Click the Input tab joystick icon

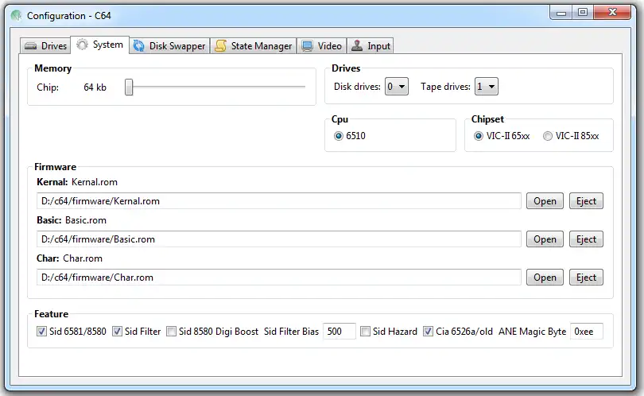click(357, 45)
